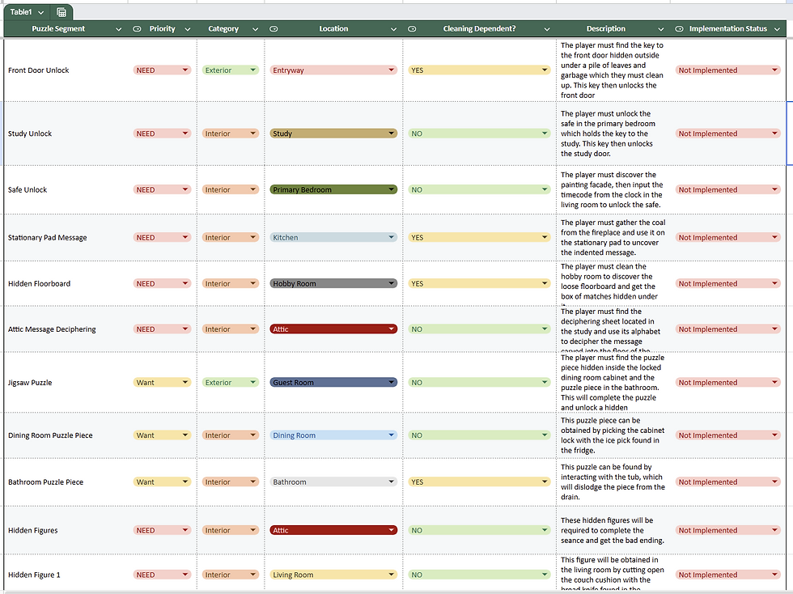
Task: Click the table view icon next to Table1
Action: (x=61, y=12)
